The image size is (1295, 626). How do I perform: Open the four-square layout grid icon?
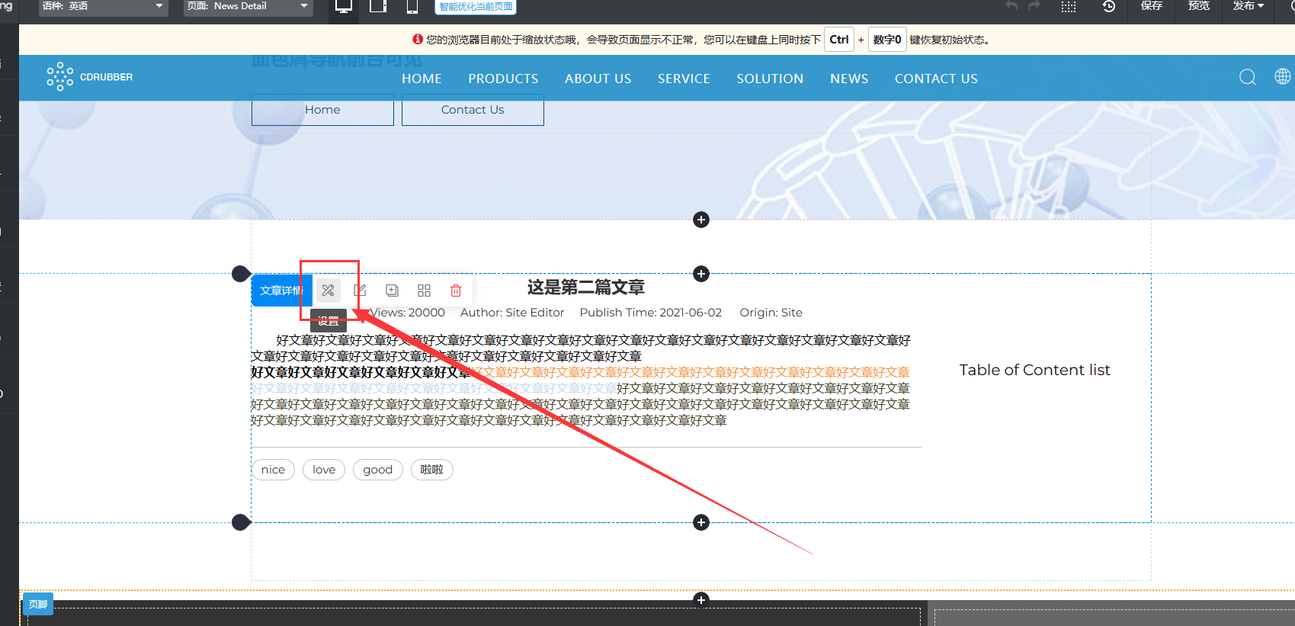424,291
